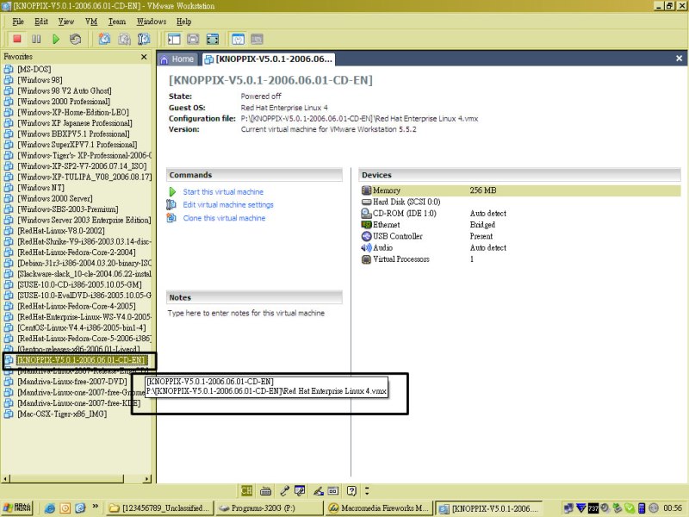Close the Favorites panel
Image resolution: width=689 pixels, height=517 pixels.
[144, 57]
